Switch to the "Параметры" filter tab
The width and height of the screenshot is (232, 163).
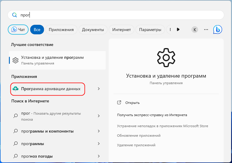coord(150,30)
